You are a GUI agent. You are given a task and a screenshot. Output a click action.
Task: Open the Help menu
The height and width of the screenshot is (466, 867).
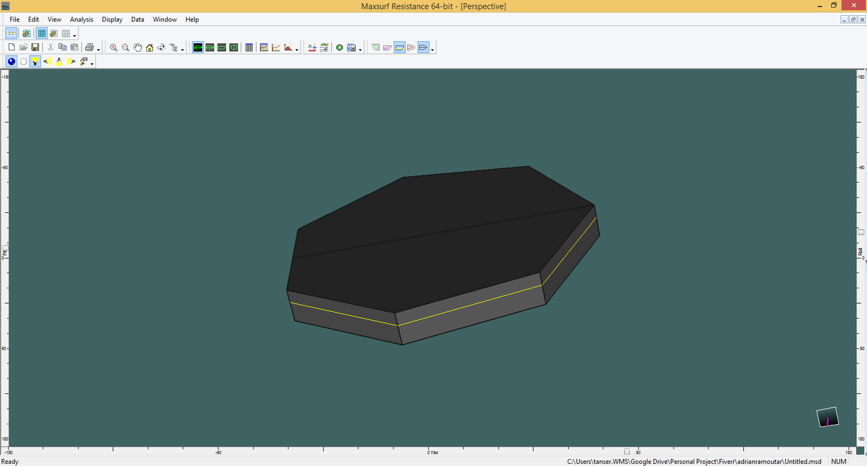(192, 20)
